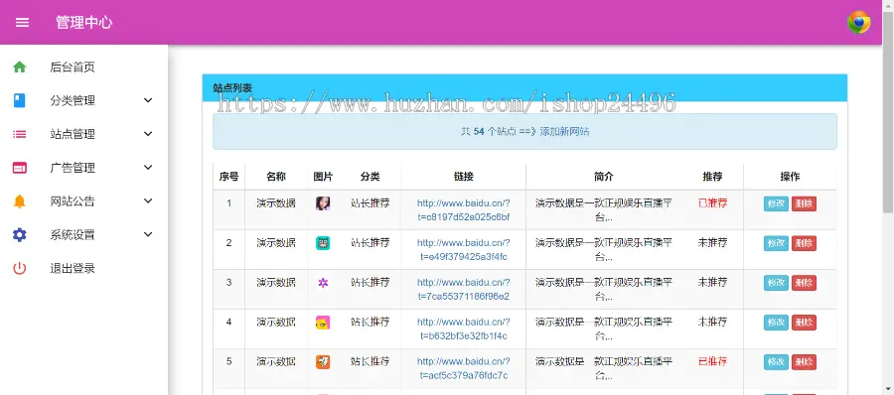Screen dimensions: 894x395
Task: Click the system settings gear icon
Action: pyautogui.click(x=20, y=235)
